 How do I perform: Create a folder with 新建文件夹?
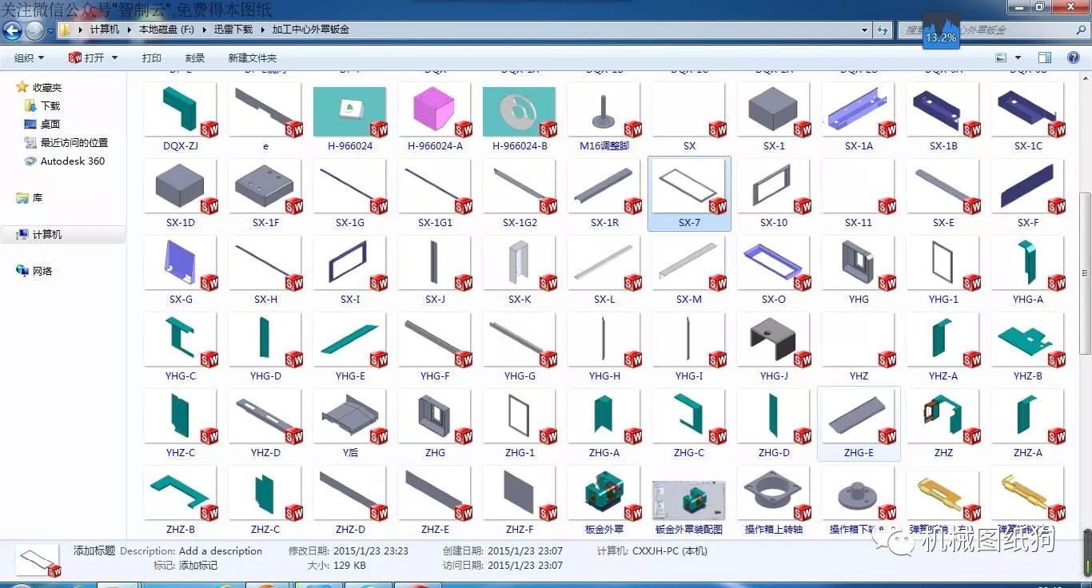tap(253, 58)
